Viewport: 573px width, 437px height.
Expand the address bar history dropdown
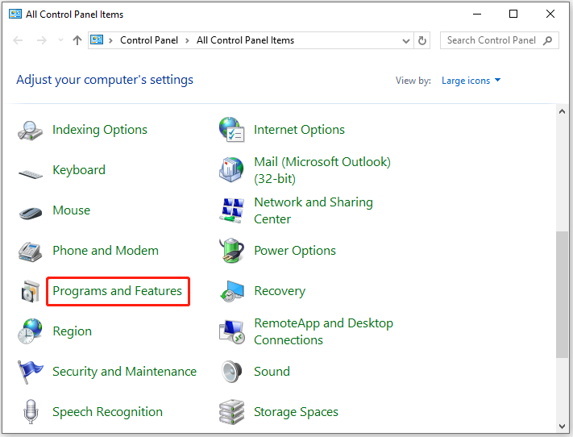click(x=405, y=40)
